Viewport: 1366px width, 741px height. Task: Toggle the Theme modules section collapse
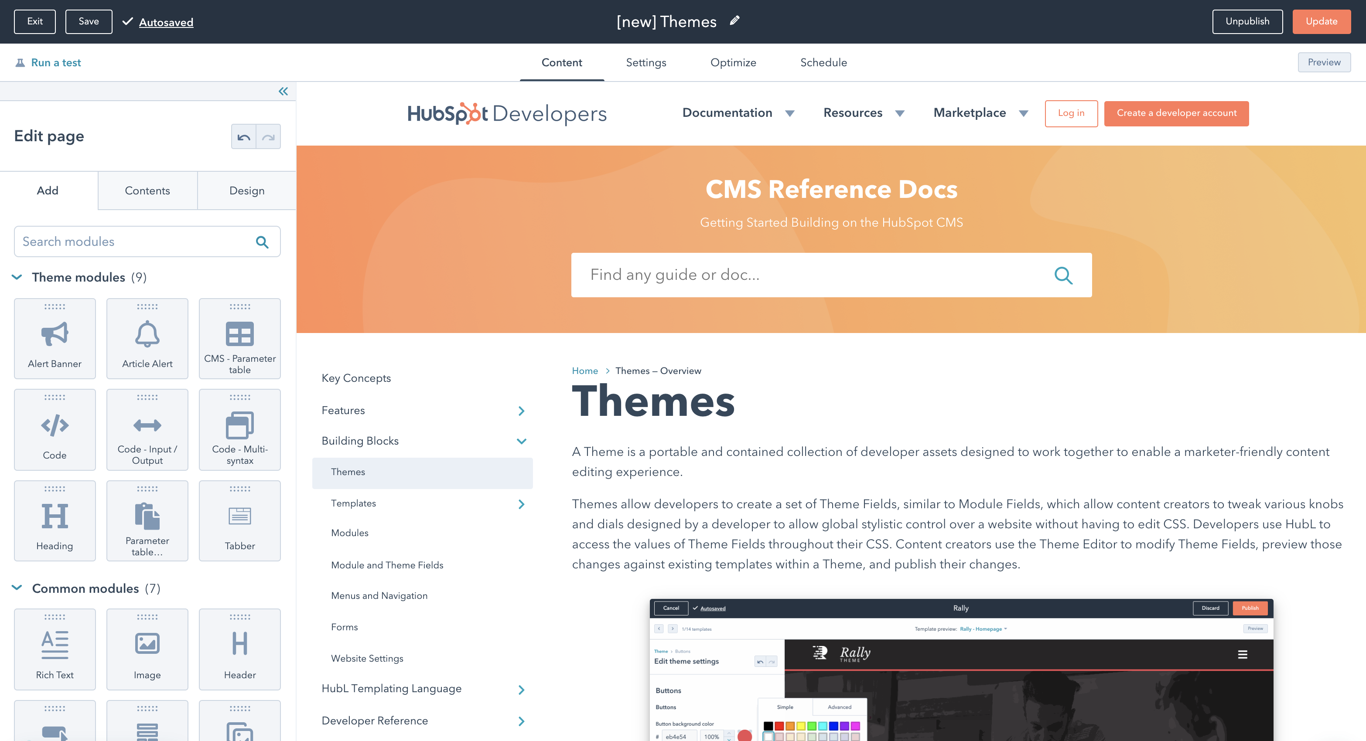click(x=18, y=277)
